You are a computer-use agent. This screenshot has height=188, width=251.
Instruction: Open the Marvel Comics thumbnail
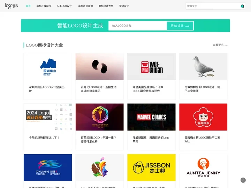tap(151, 117)
